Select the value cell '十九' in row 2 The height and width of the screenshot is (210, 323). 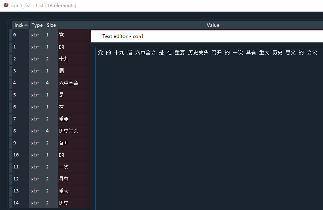coord(74,59)
